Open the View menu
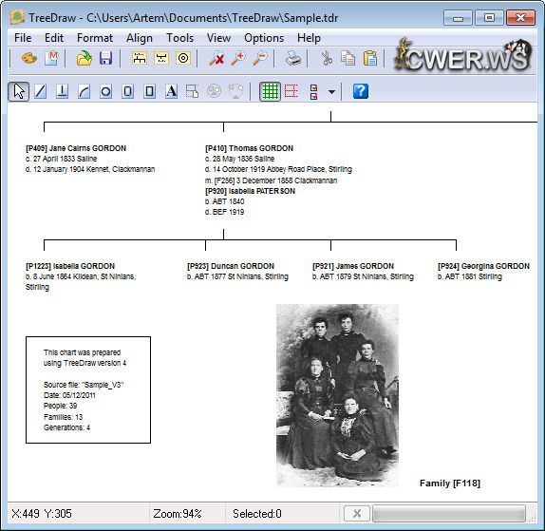Image resolution: width=545 pixels, height=531 pixels. pyautogui.click(x=218, y=38)
